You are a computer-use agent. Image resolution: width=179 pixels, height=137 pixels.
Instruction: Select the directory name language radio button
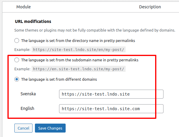click(17, 41)
